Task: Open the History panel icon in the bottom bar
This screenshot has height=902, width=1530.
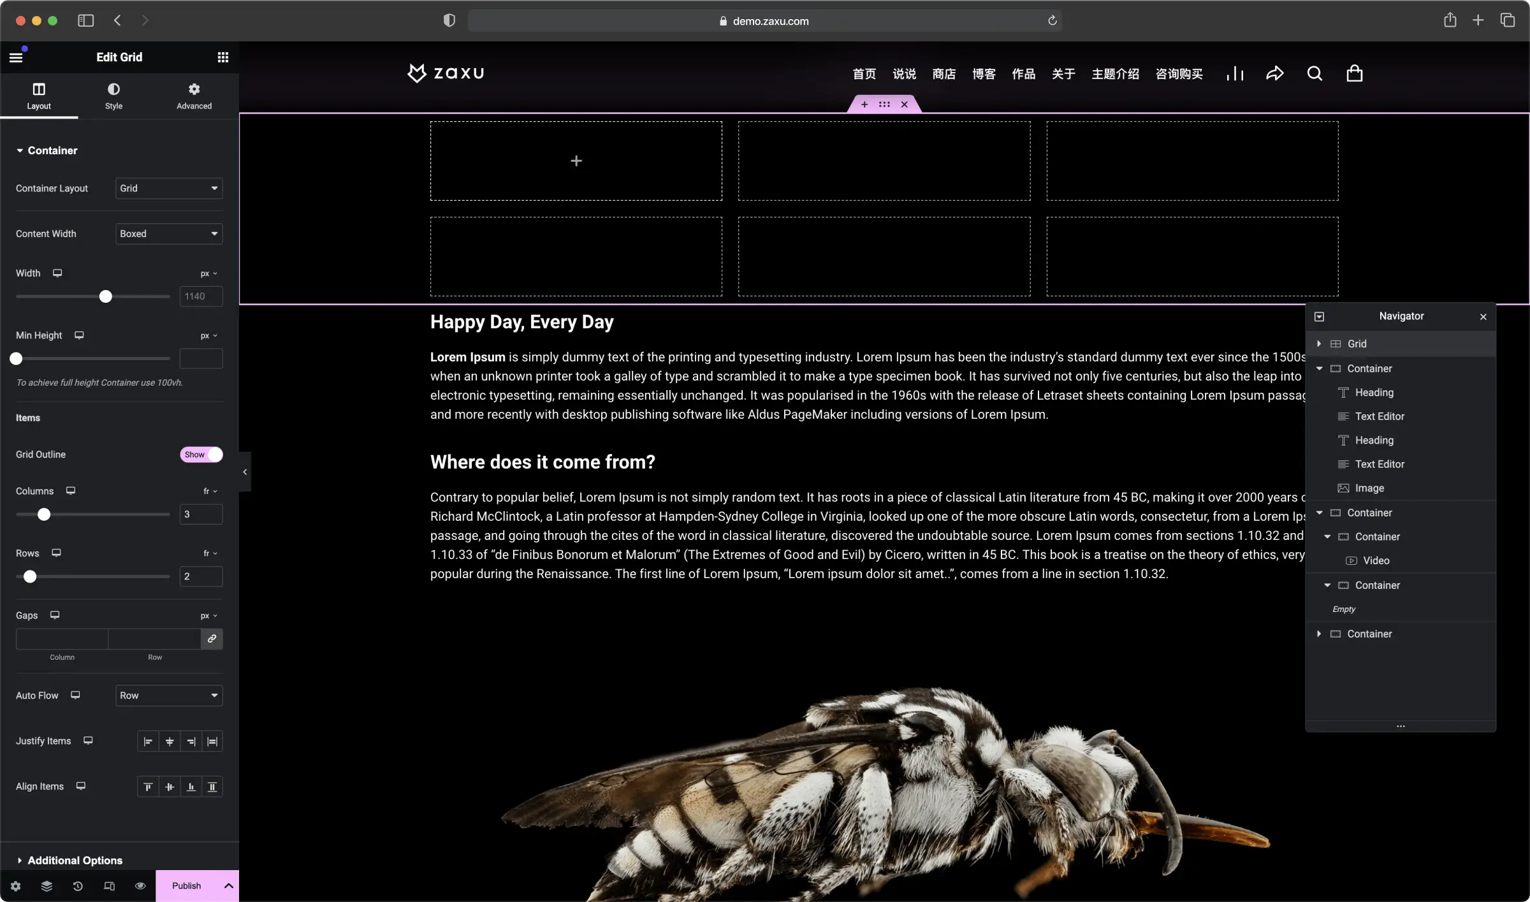Action: pos(78,886)
